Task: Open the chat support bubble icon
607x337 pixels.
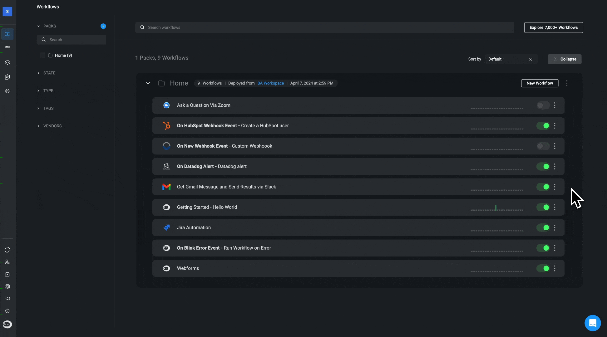Action: pos(592,323)
